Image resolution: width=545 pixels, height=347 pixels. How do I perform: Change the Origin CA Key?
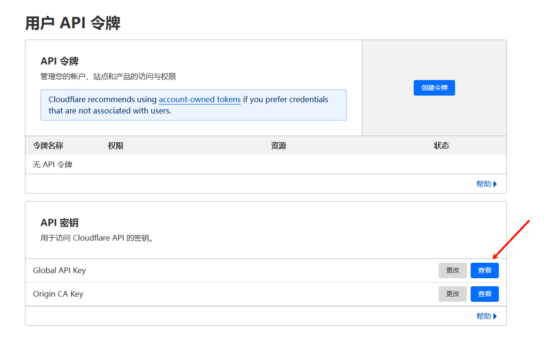coord(452,294)
